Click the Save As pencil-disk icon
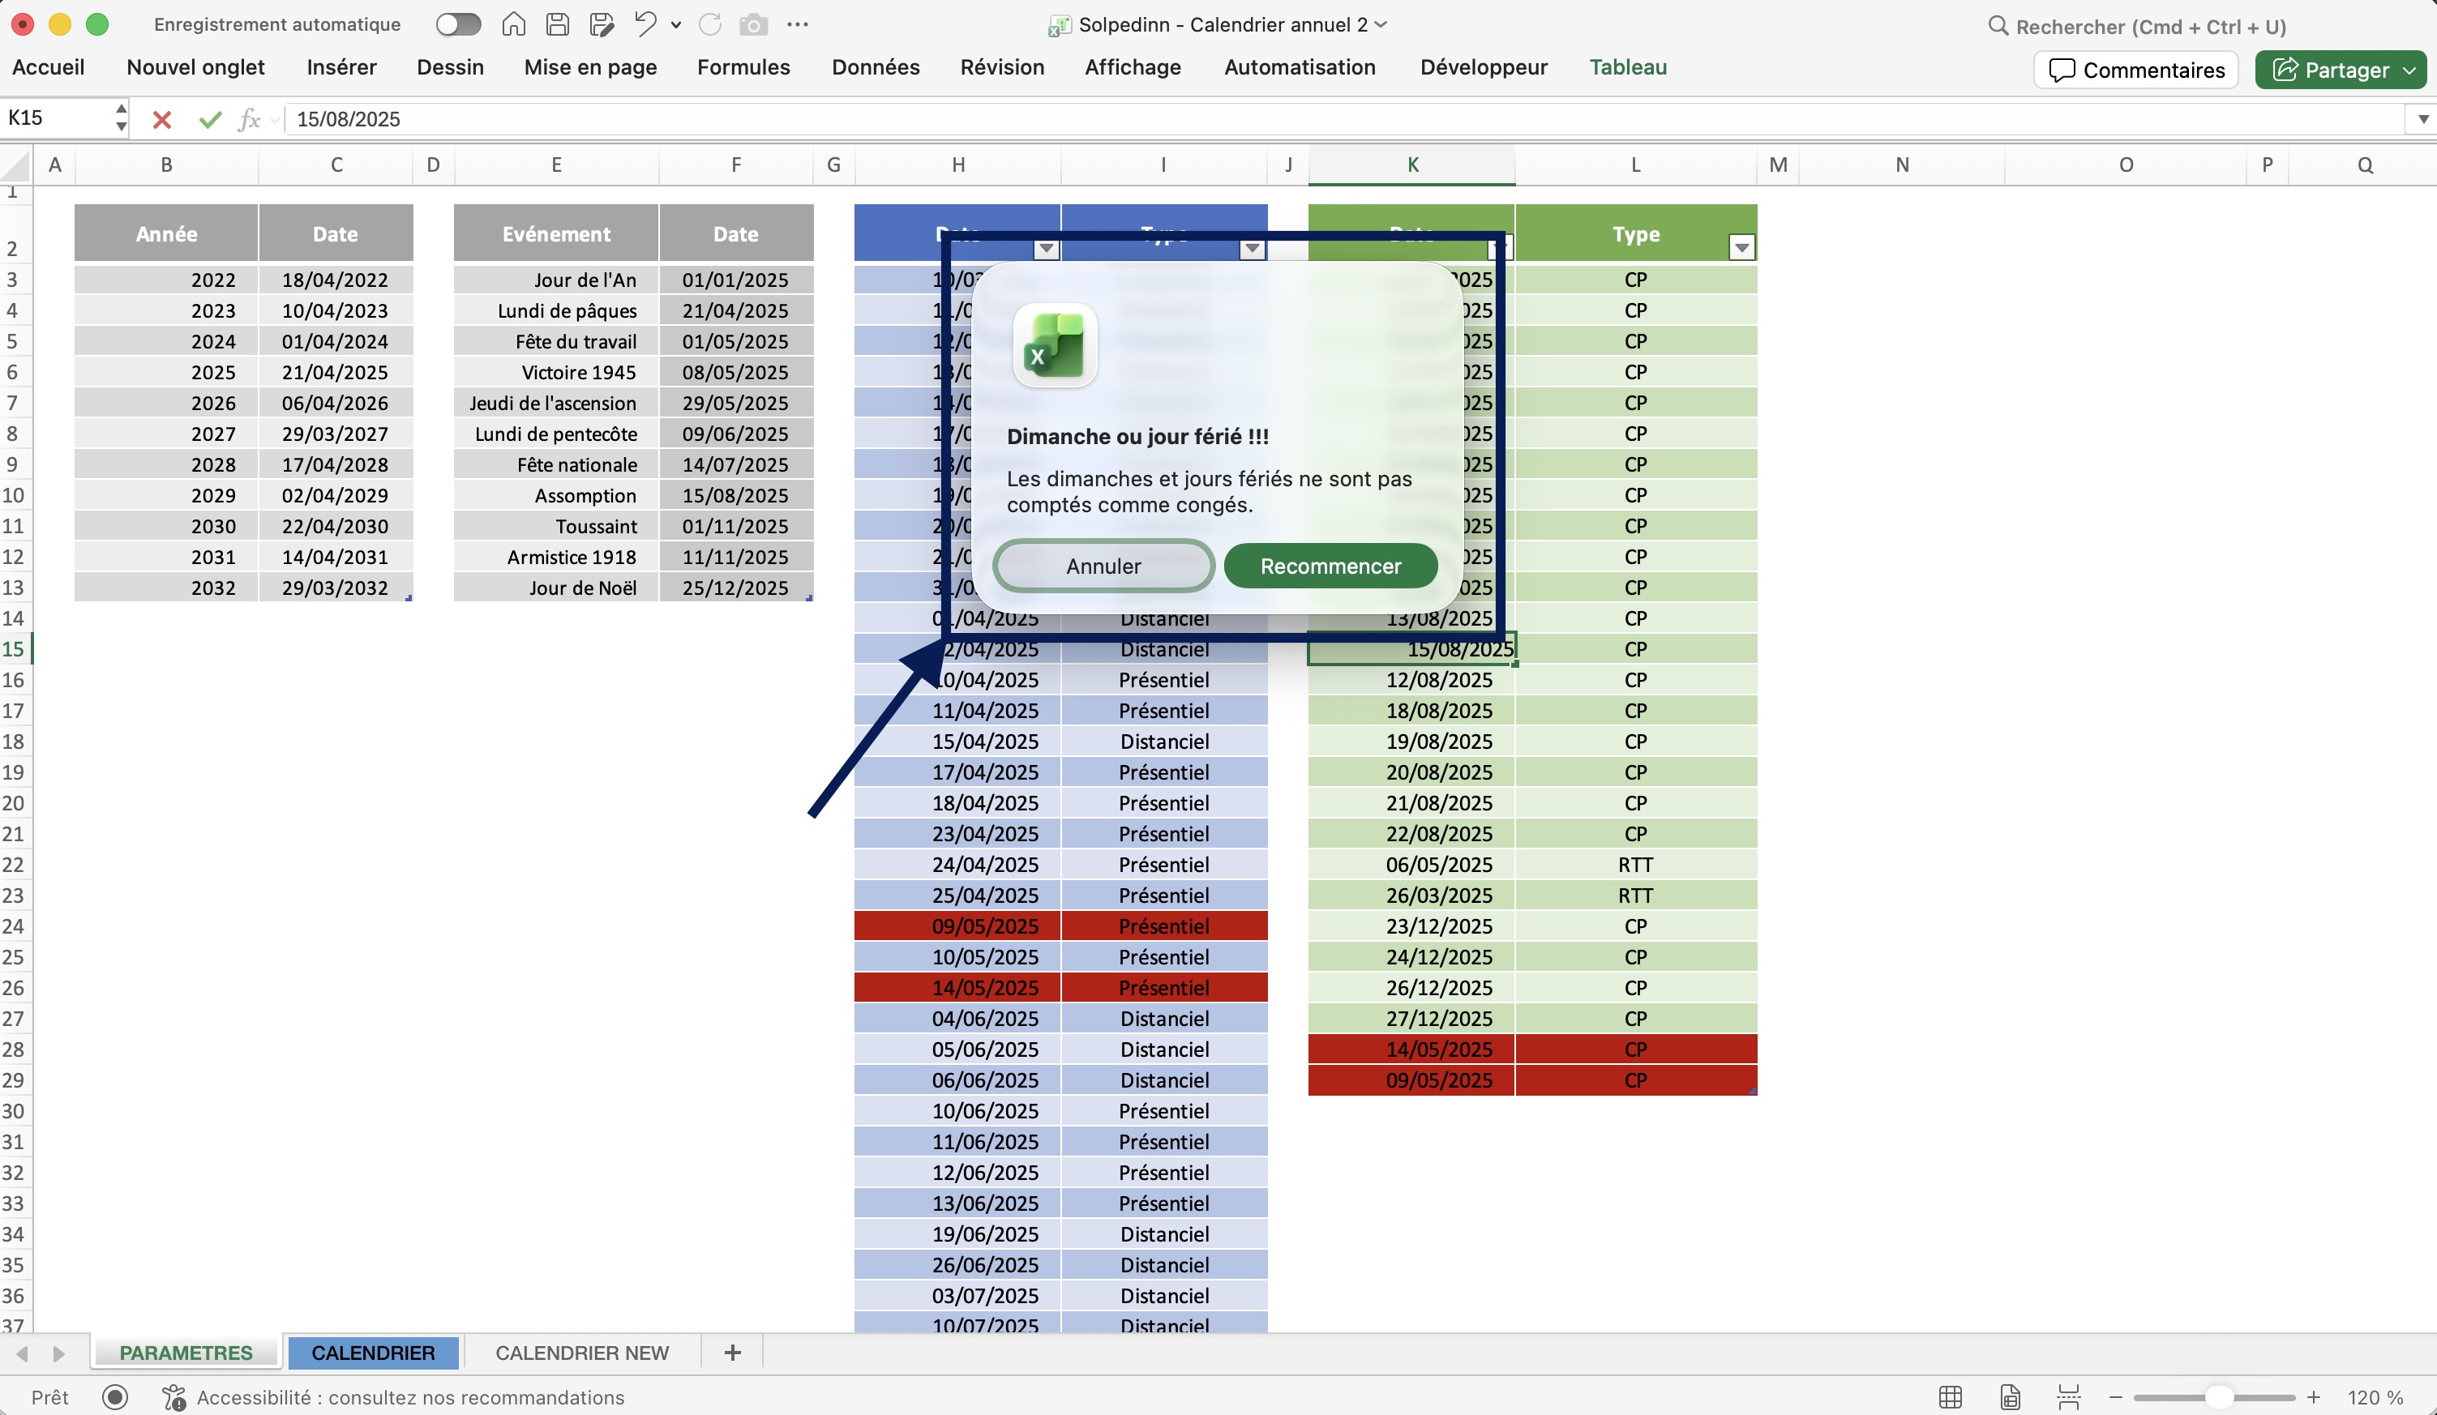 point(602,24)
